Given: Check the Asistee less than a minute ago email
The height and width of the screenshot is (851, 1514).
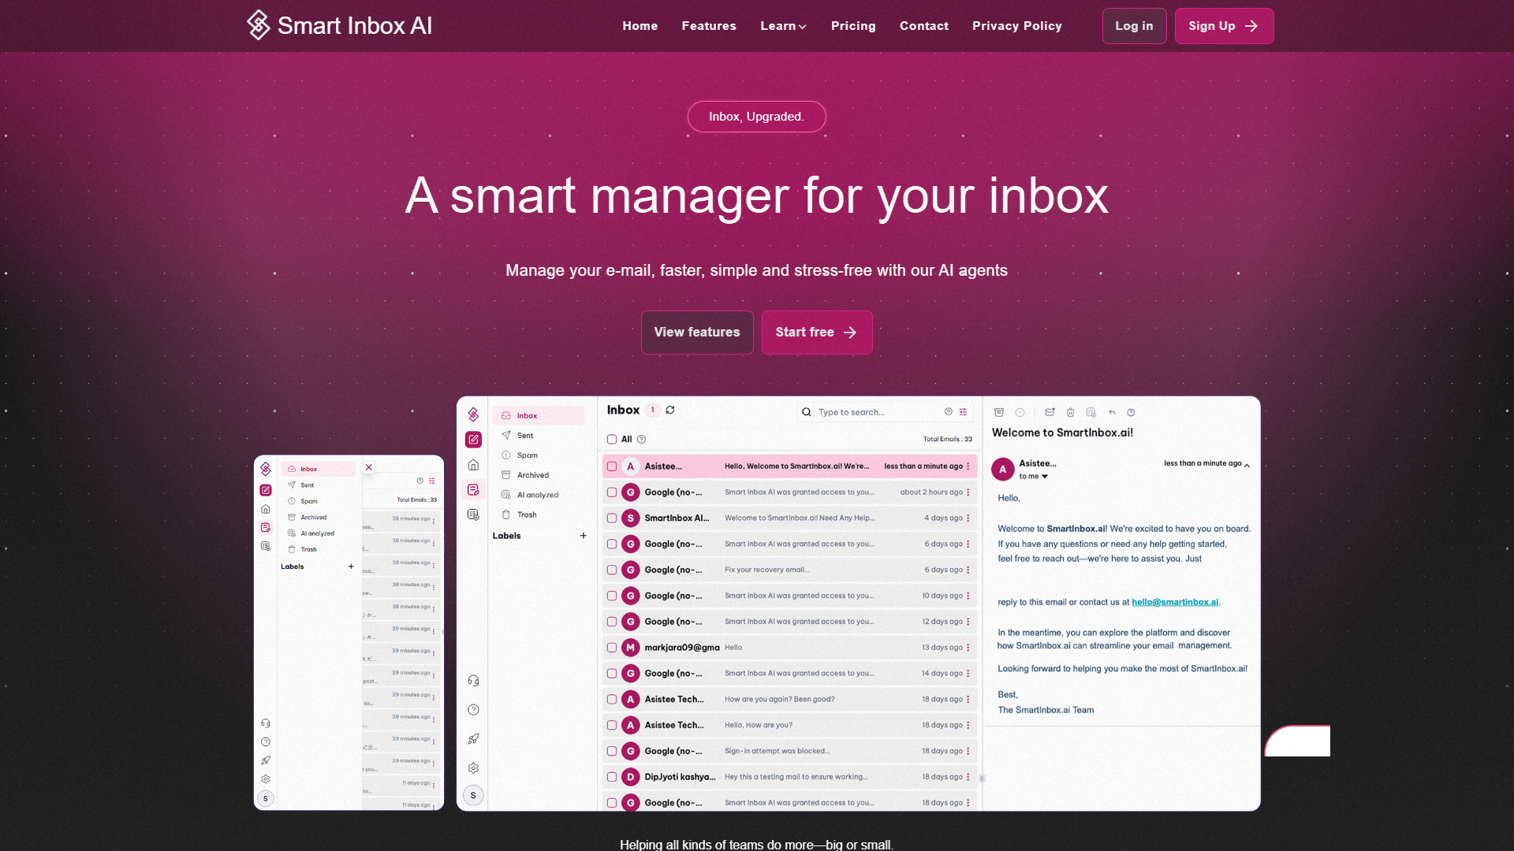Looking at the screenshot, I should 612,466.
